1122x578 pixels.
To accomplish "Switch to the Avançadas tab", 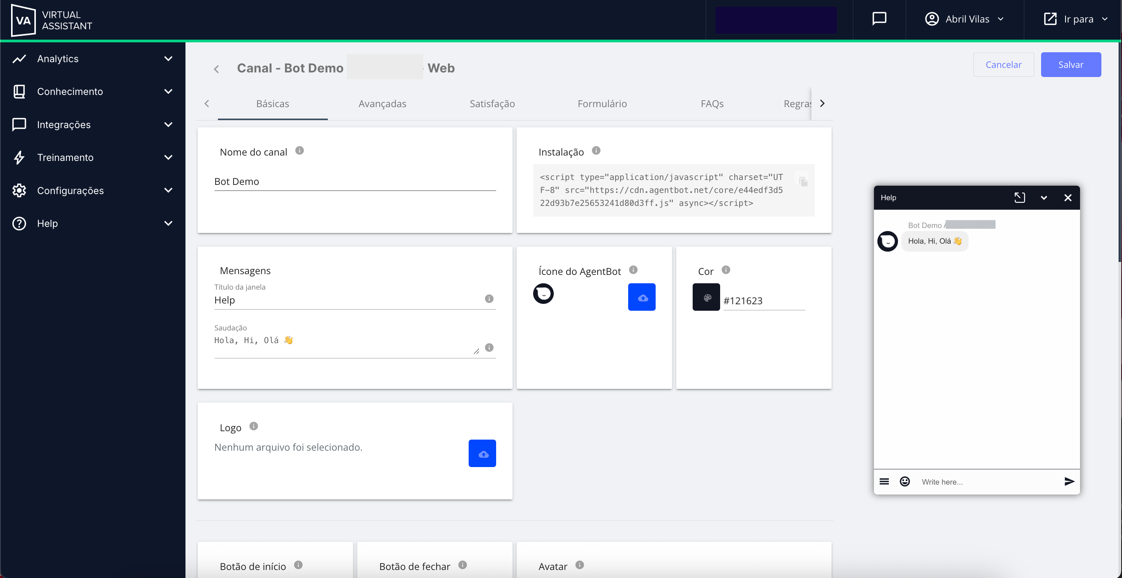I will 382,104.
